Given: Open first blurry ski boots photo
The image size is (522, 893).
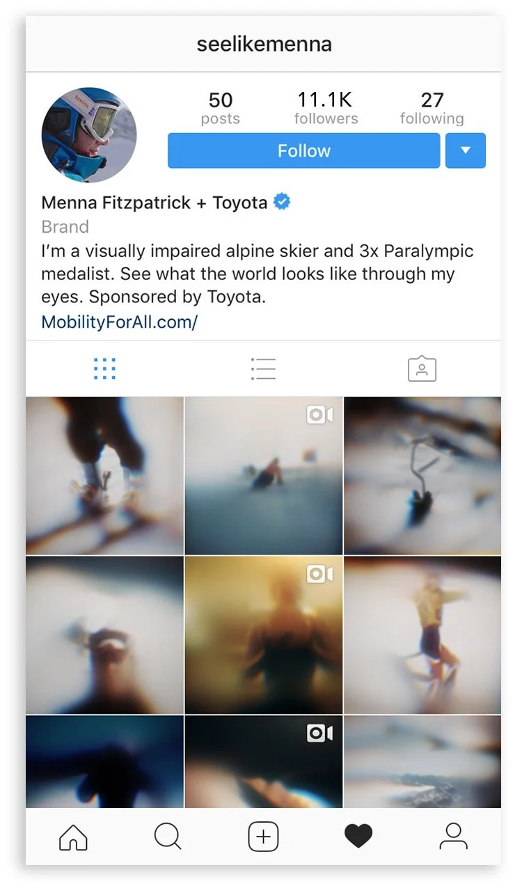Looking at the screenshot, I should click(x=104, y=476).
